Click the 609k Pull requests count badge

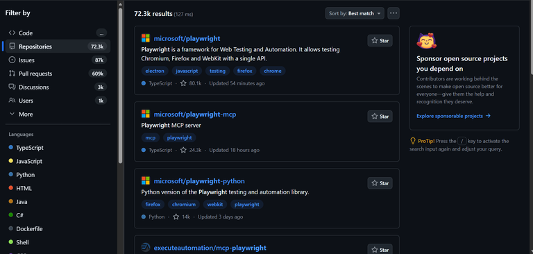click(x=98, y=74)
